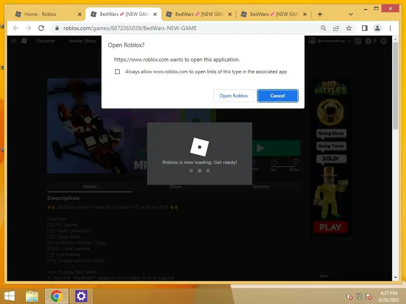Toggle the browser side panel
This screenshot has height=304, width=406.
tap(365, 28)
